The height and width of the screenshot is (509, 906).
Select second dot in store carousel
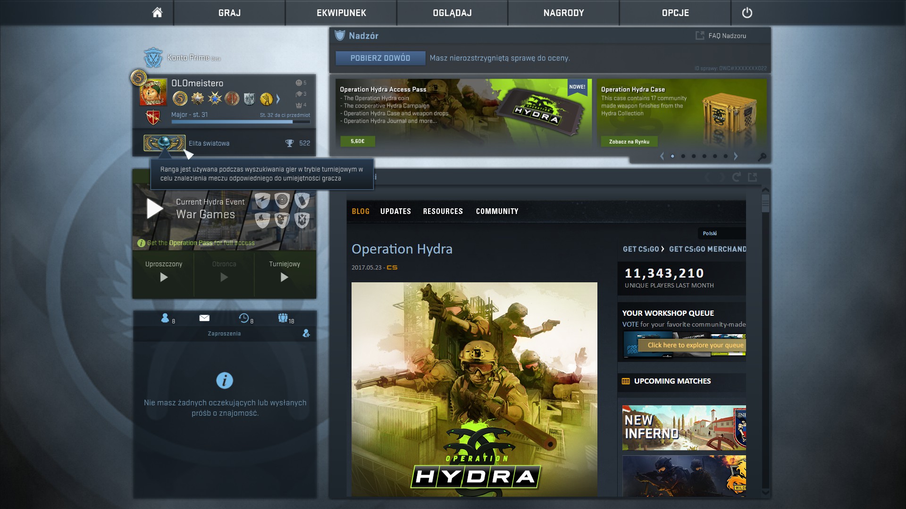tap(683, 156)
